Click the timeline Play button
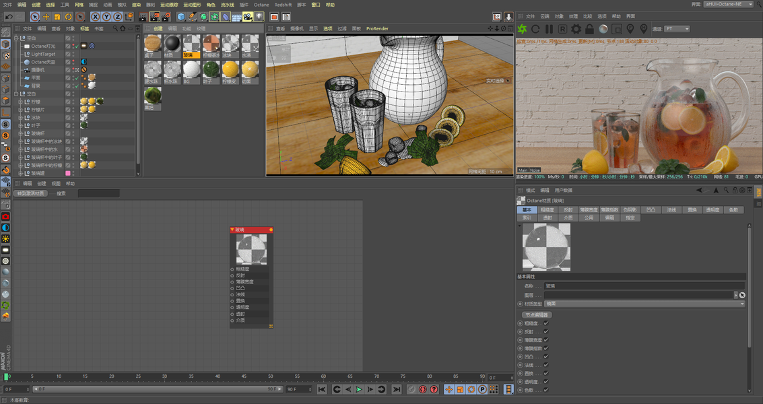Viewport: 763px width, 404px height. point(359,389)
